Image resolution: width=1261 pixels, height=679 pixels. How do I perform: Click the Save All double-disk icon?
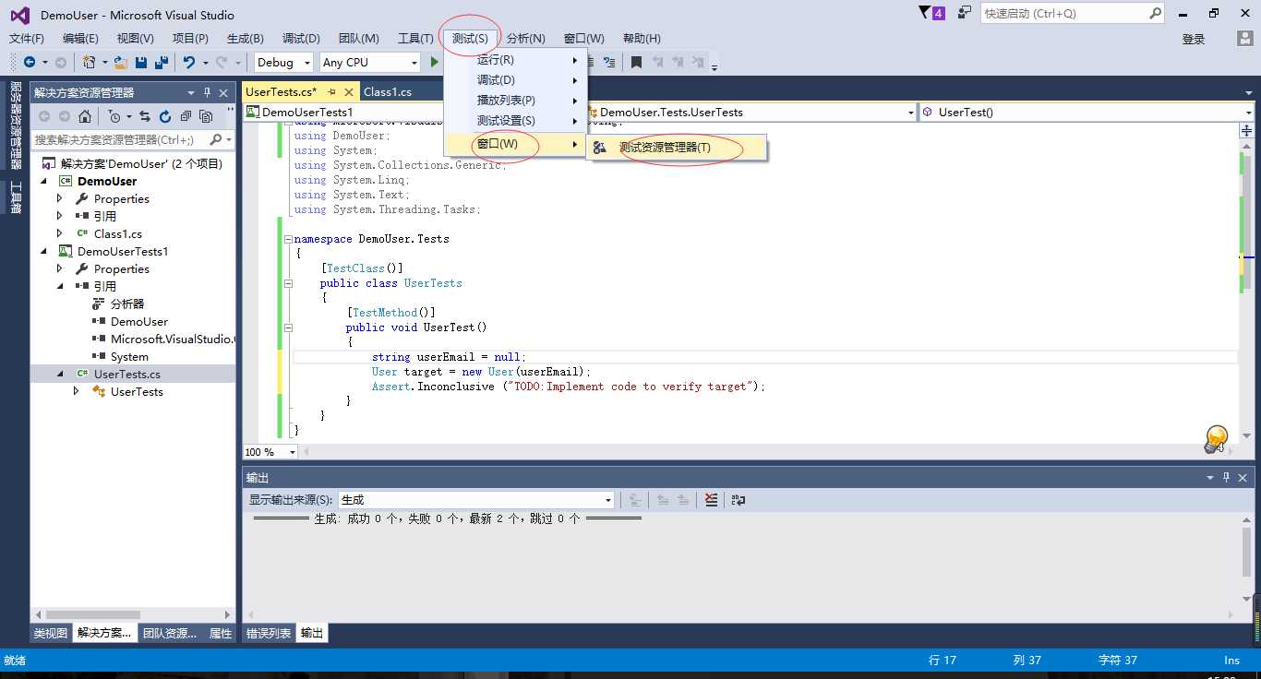pos(162,63)
